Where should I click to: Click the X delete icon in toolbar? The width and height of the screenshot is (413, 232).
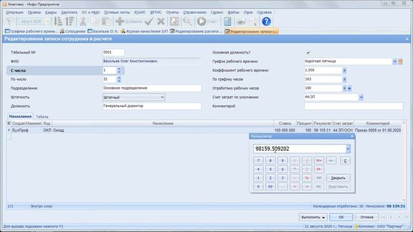(161, 21)
